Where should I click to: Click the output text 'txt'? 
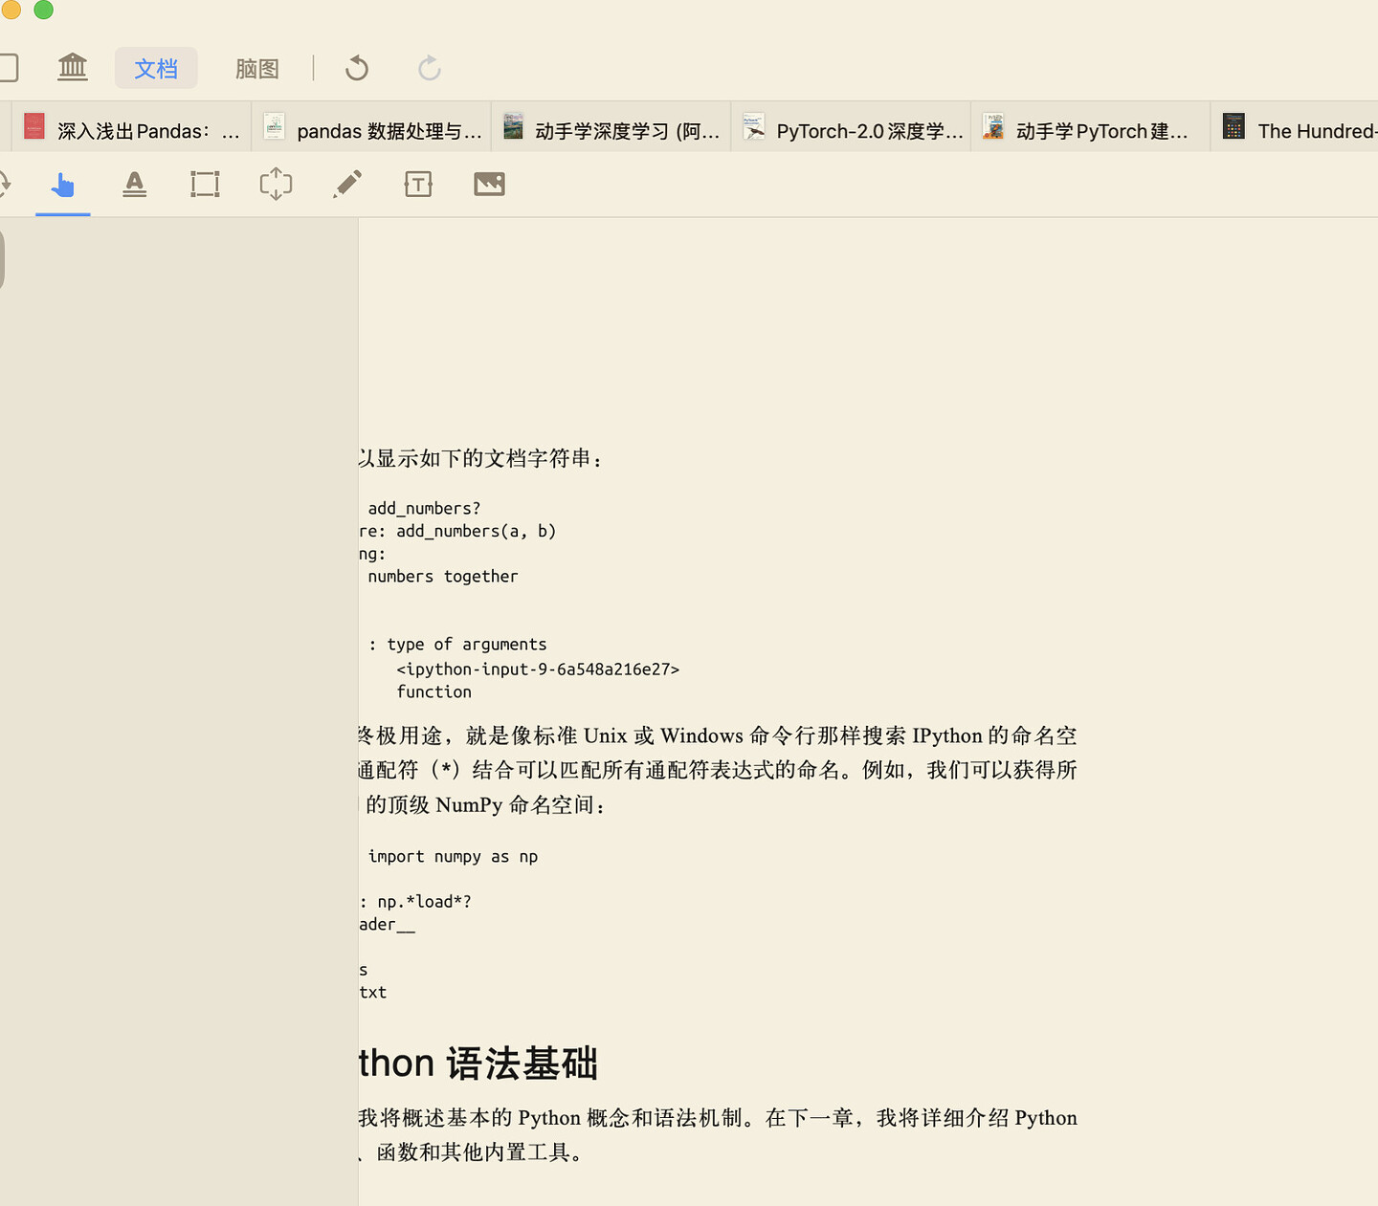coord(372,993)
